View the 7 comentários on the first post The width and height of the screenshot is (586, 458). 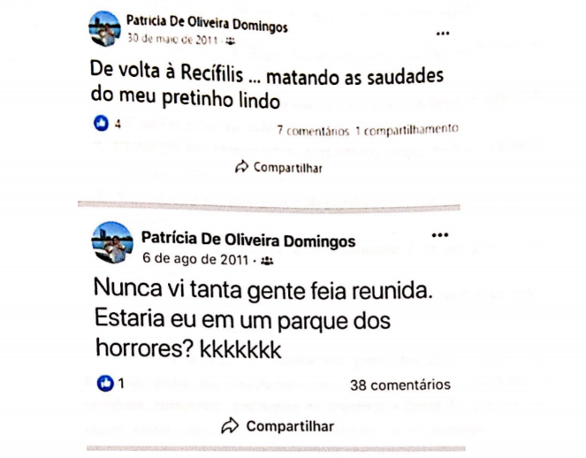click(x=313, y=131)
